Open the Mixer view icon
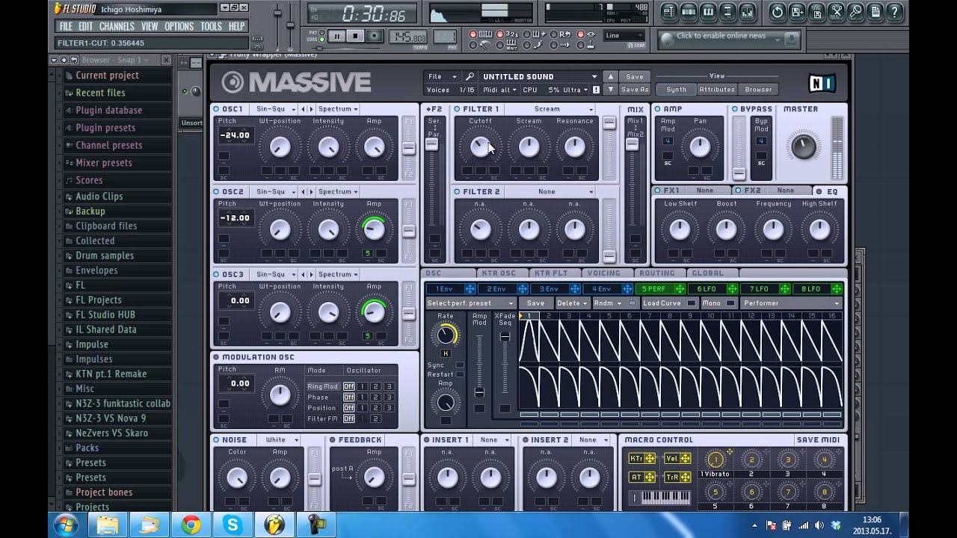 coord(746,12)
